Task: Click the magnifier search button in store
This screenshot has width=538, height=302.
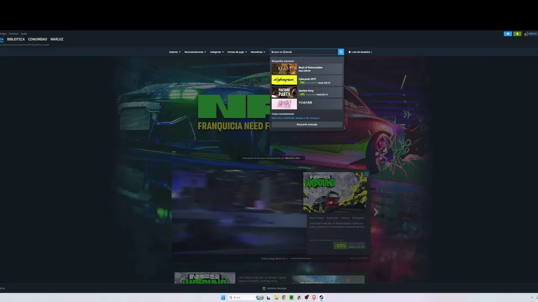Action: [341, 52]
